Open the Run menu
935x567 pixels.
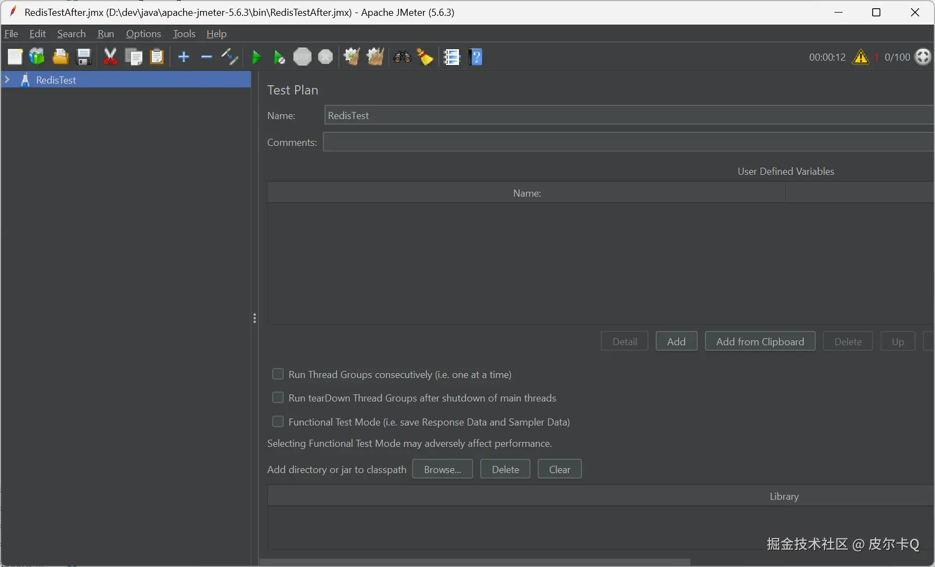point(106,34)
